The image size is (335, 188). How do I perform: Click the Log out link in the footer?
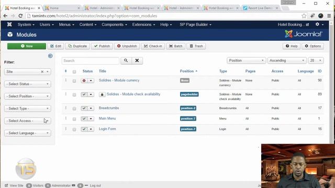[x=95, y=186]
